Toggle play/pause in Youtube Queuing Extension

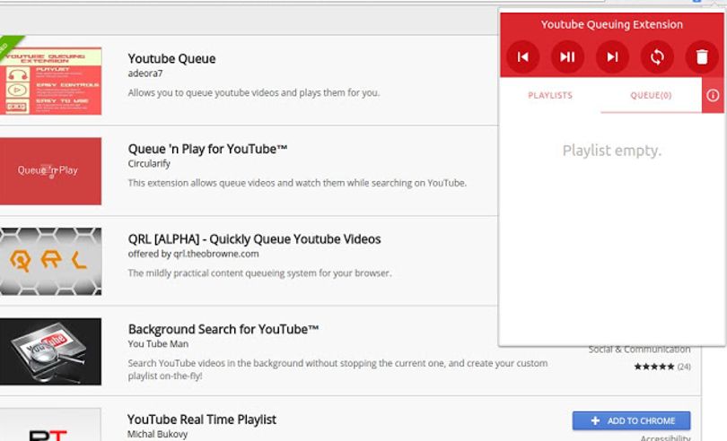click(x=567, y=57)
